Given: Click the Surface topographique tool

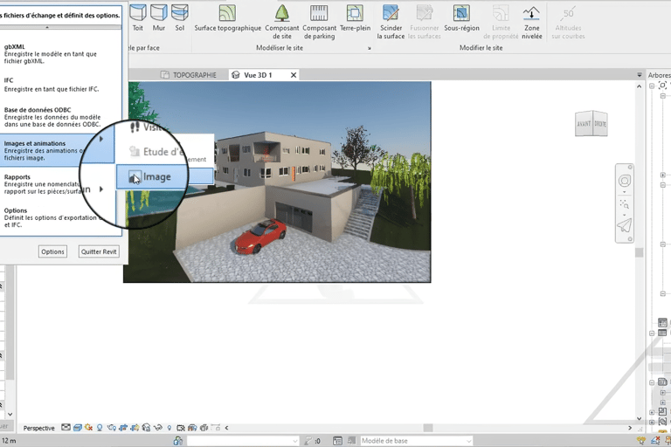Looking at the screenshot, I should coord(228,17).
